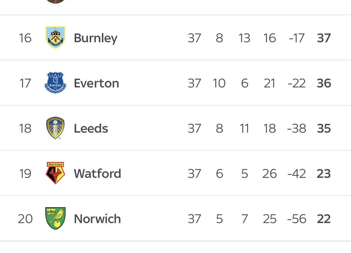Open the Everton team name link
351x253 pixels.
coord(96,83)
